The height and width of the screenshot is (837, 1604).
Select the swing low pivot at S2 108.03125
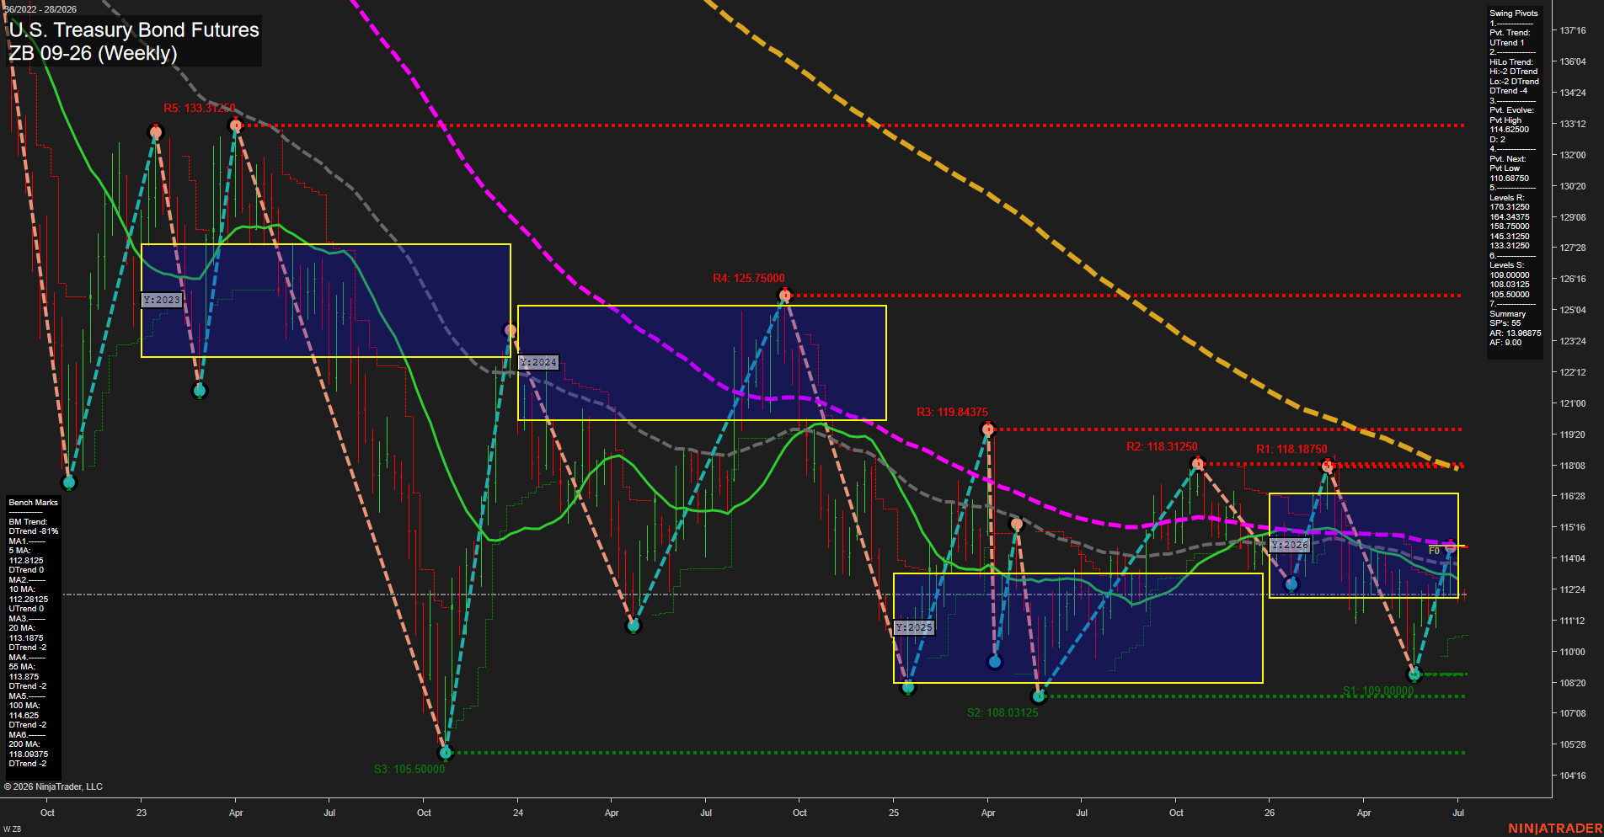click(1038, 696)
